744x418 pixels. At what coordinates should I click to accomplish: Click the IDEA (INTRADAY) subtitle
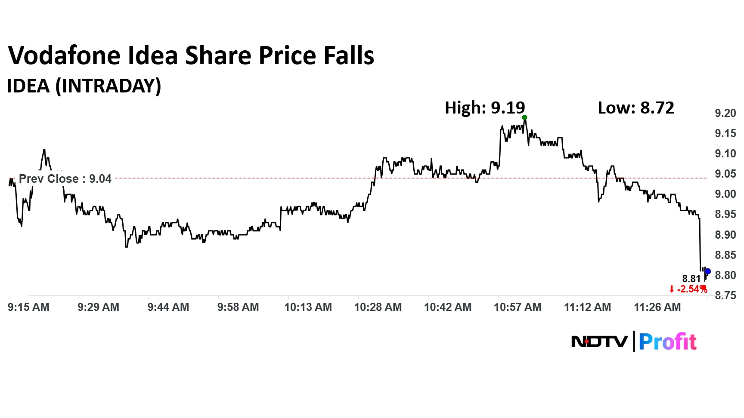tap(84, 86)
